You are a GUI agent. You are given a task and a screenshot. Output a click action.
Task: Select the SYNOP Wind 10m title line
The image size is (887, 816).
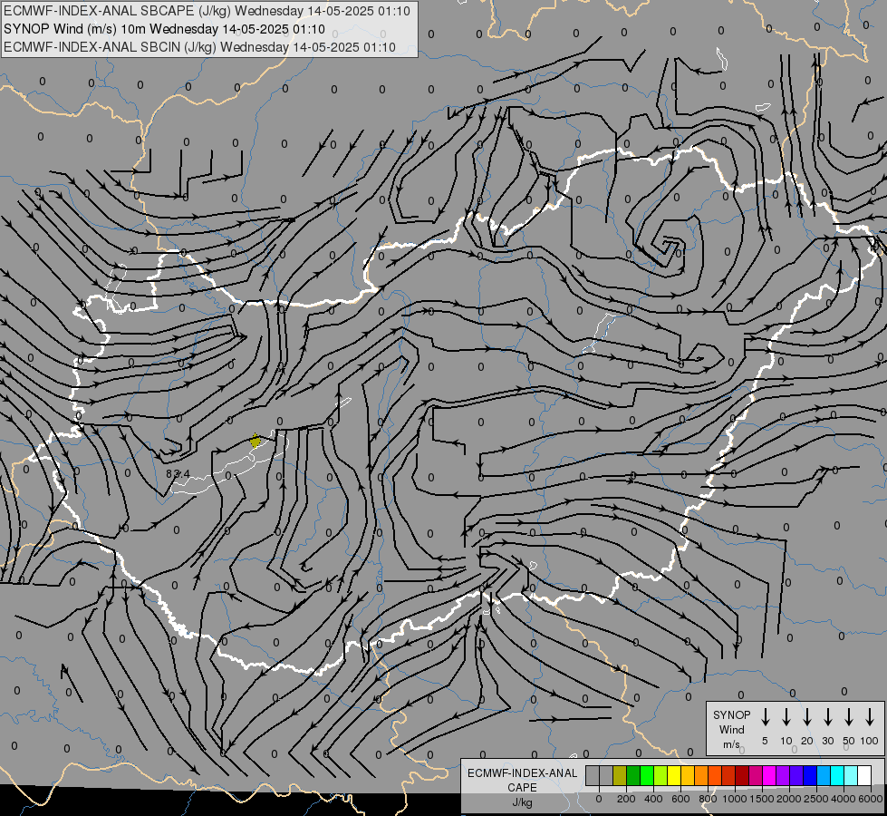coord(164,29)
